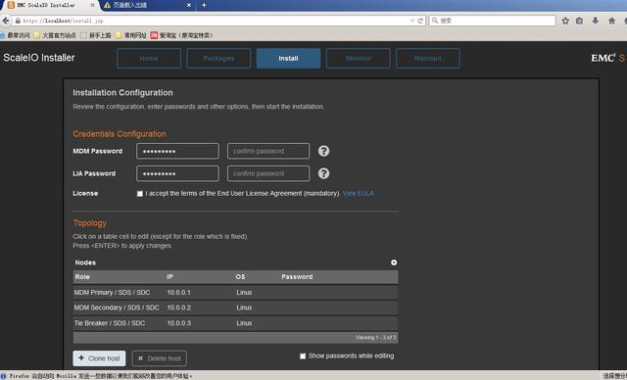
Task: Switch to the Home tab
Action: (x=149, y=59)
